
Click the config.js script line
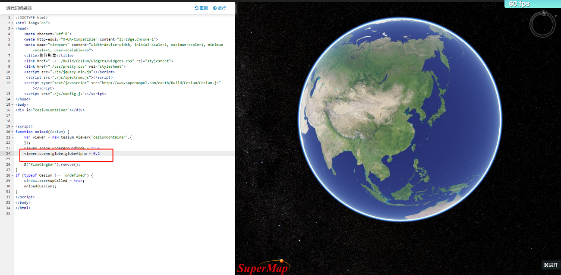65,94
